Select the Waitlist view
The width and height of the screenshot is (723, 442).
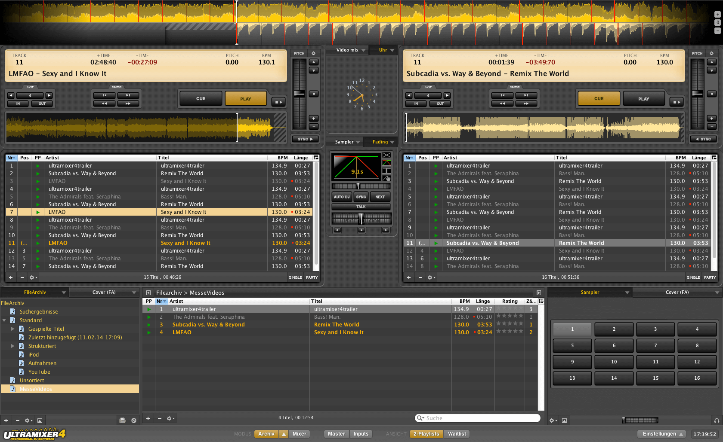pos(457,434)
